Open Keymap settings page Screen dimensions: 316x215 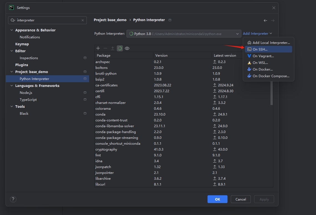pyautogui.click(x=22, y=44)
